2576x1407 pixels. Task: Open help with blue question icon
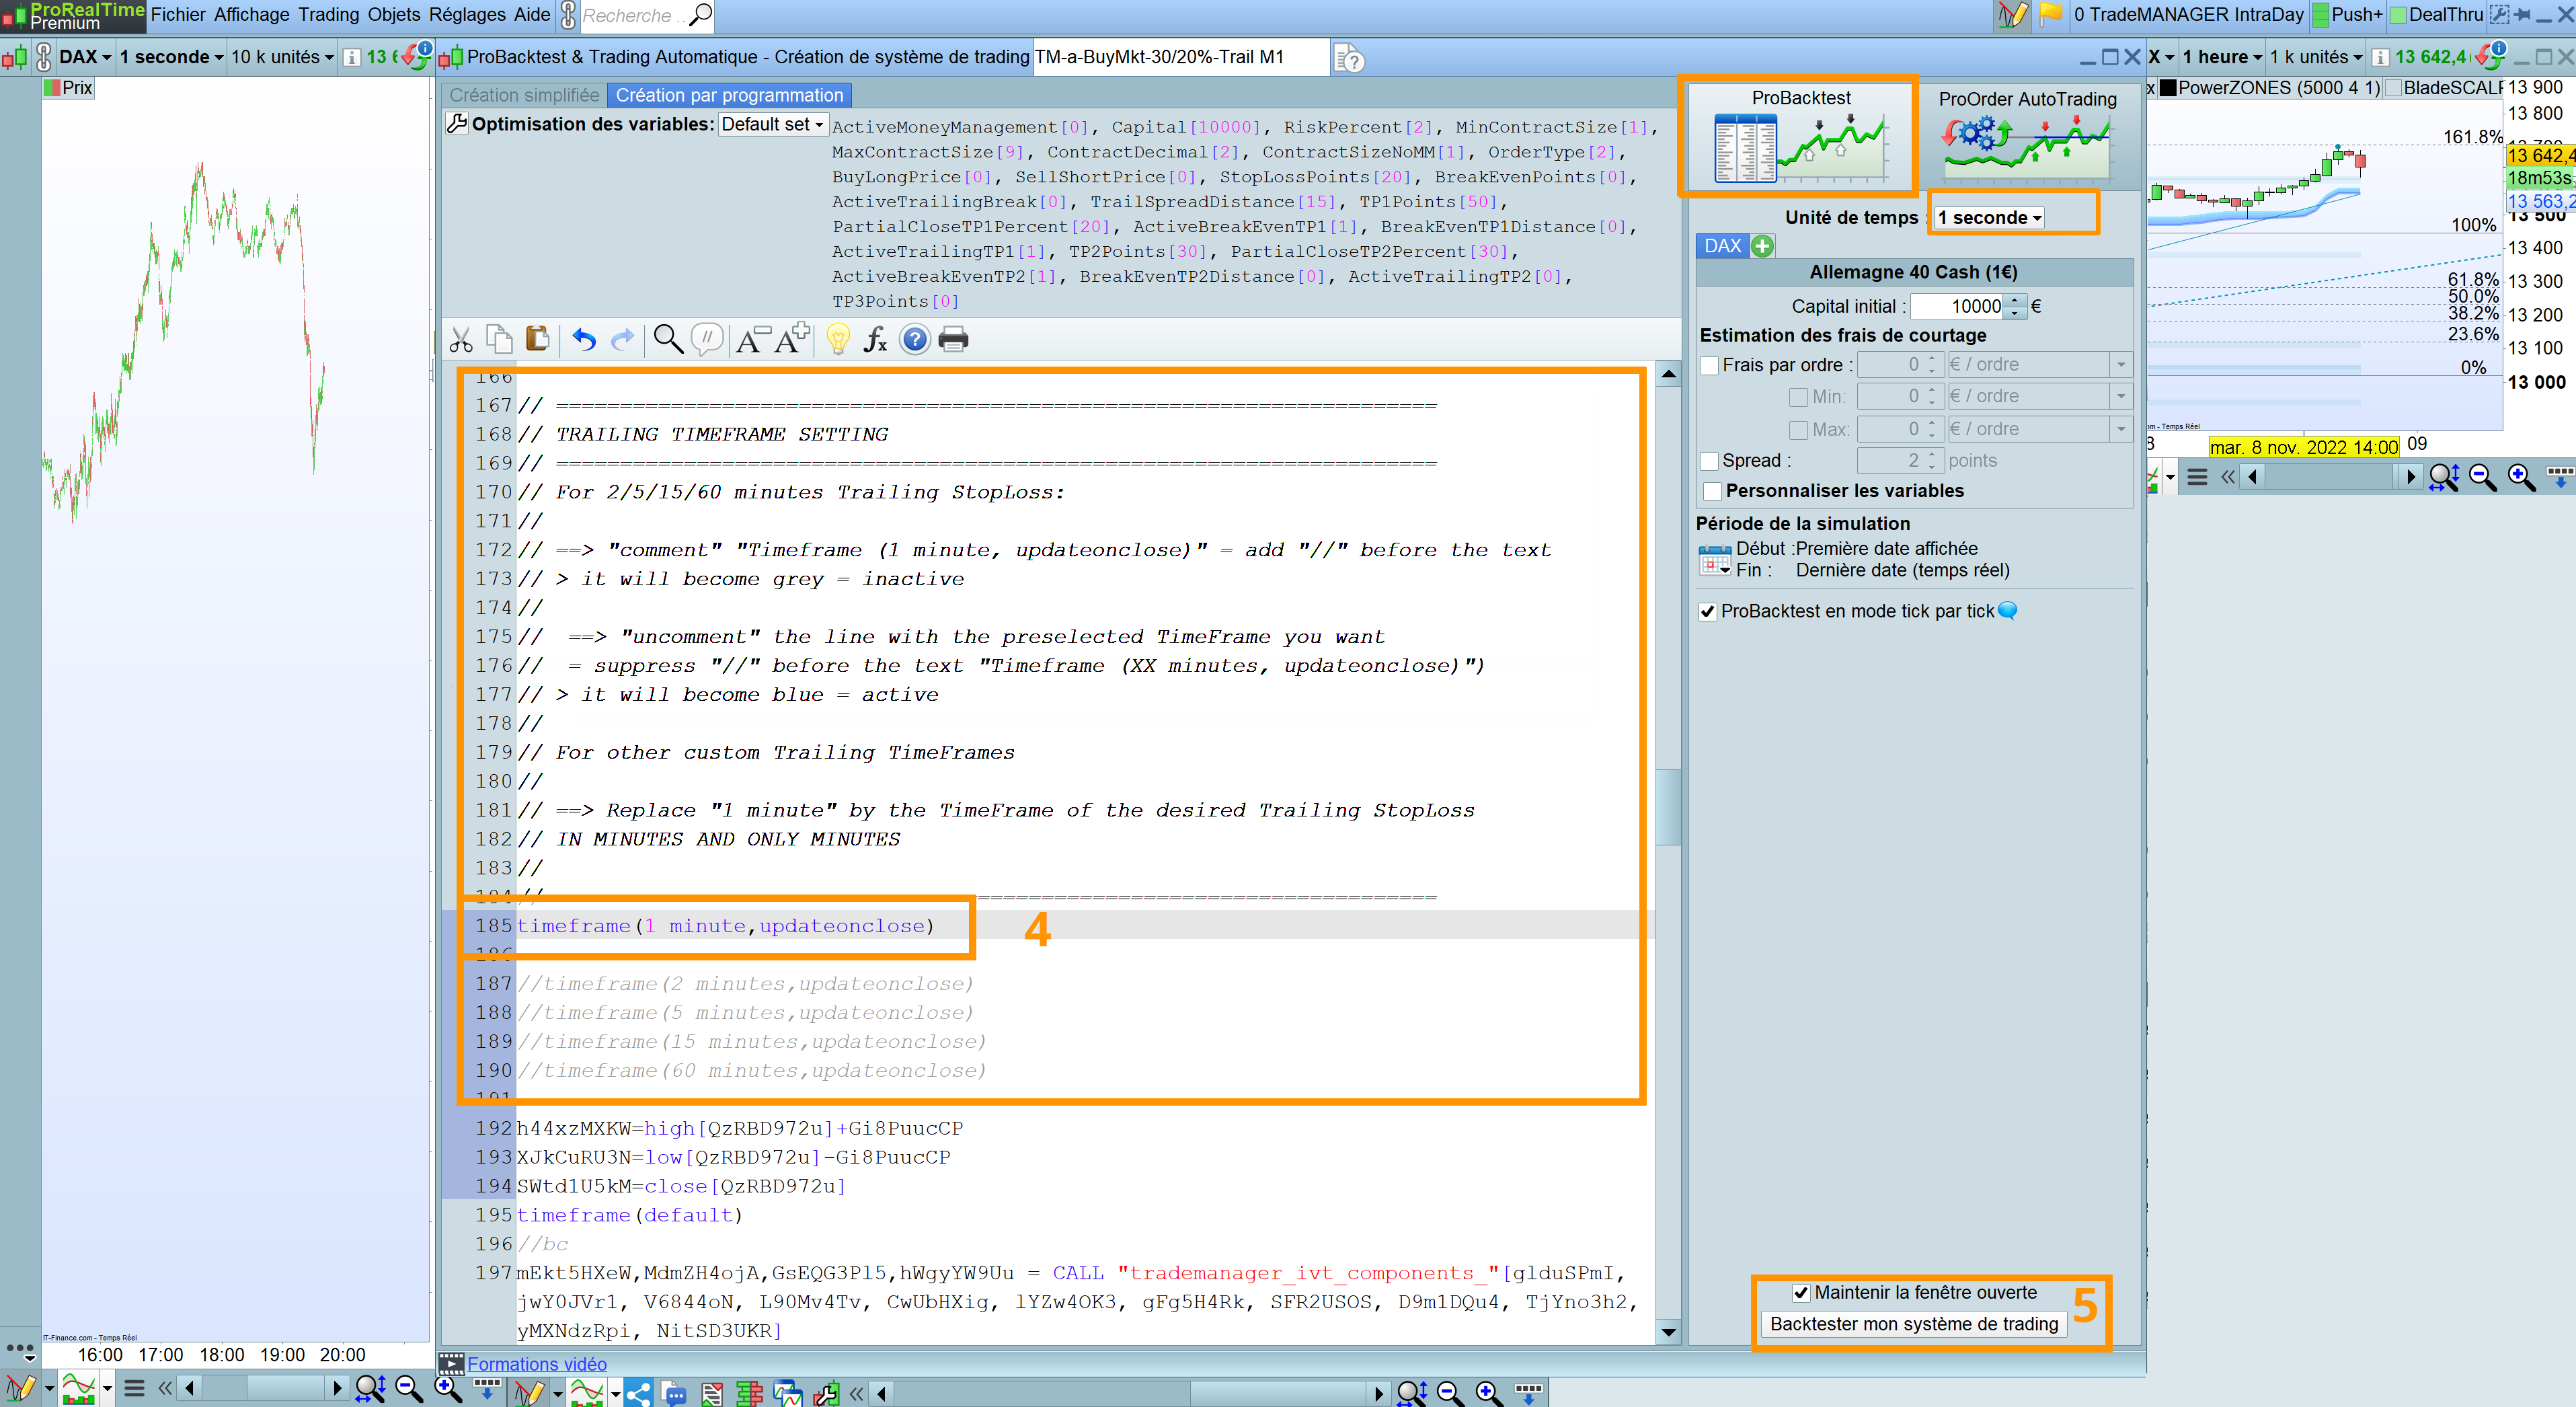click(x=914, y=340)
